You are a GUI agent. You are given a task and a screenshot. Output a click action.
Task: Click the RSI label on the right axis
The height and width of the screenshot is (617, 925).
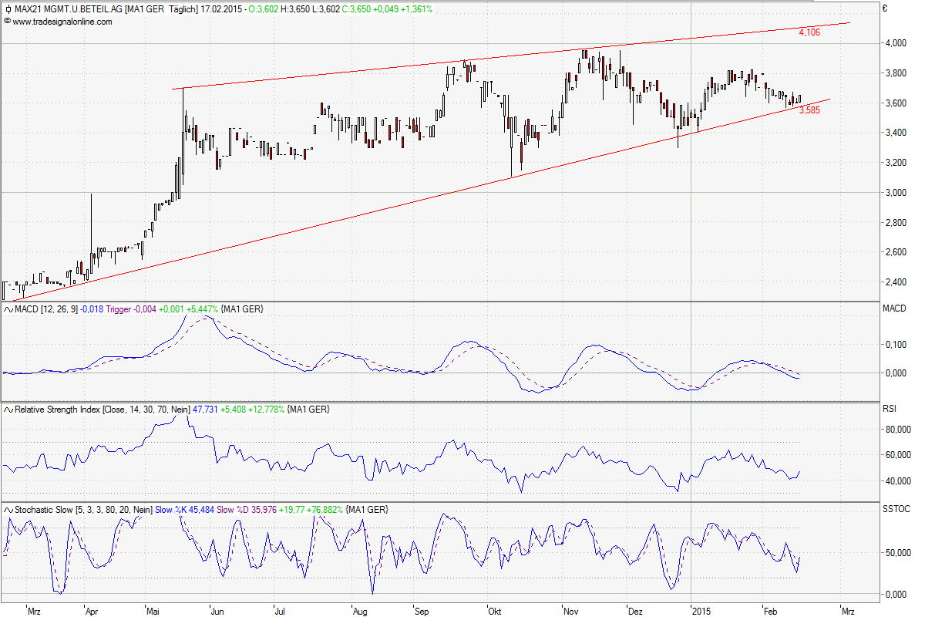point(890,410)
